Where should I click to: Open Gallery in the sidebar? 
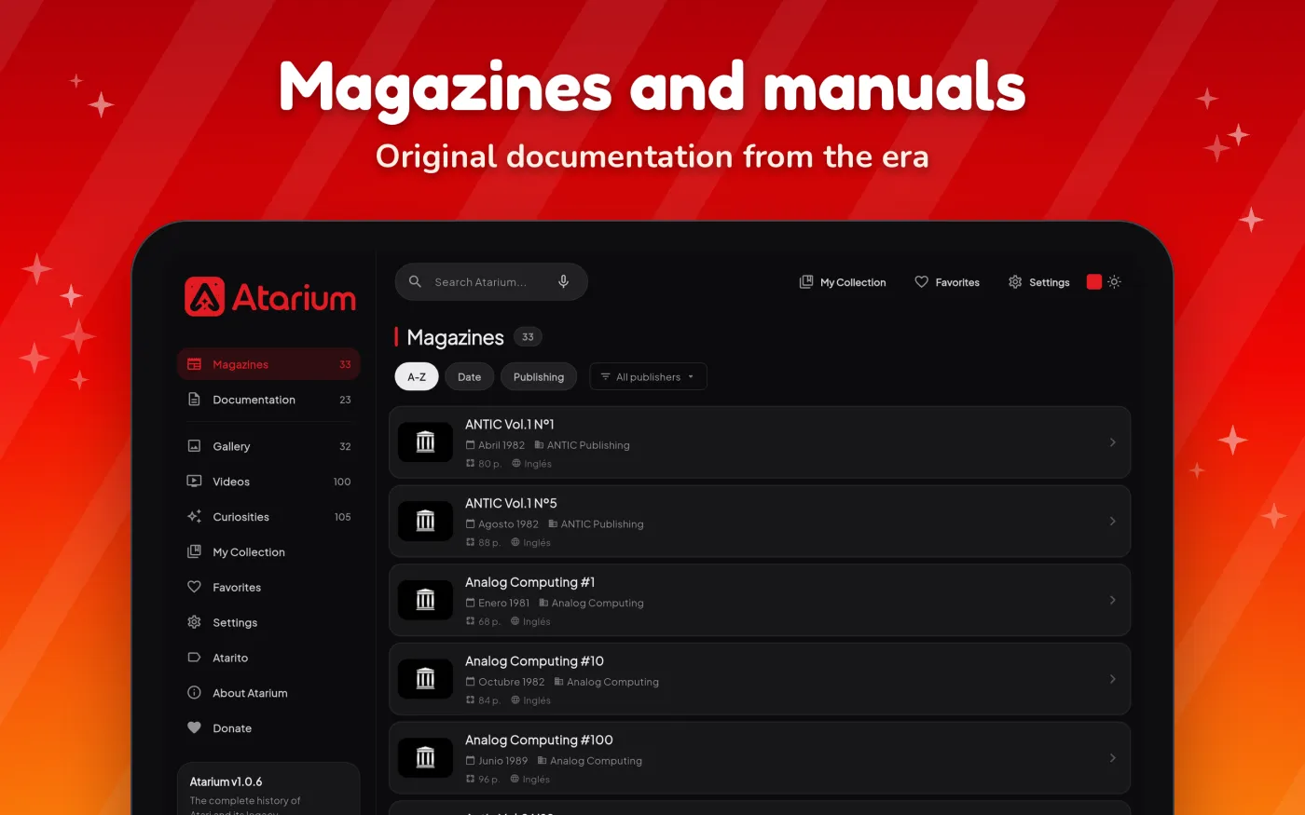click(268, 446)
